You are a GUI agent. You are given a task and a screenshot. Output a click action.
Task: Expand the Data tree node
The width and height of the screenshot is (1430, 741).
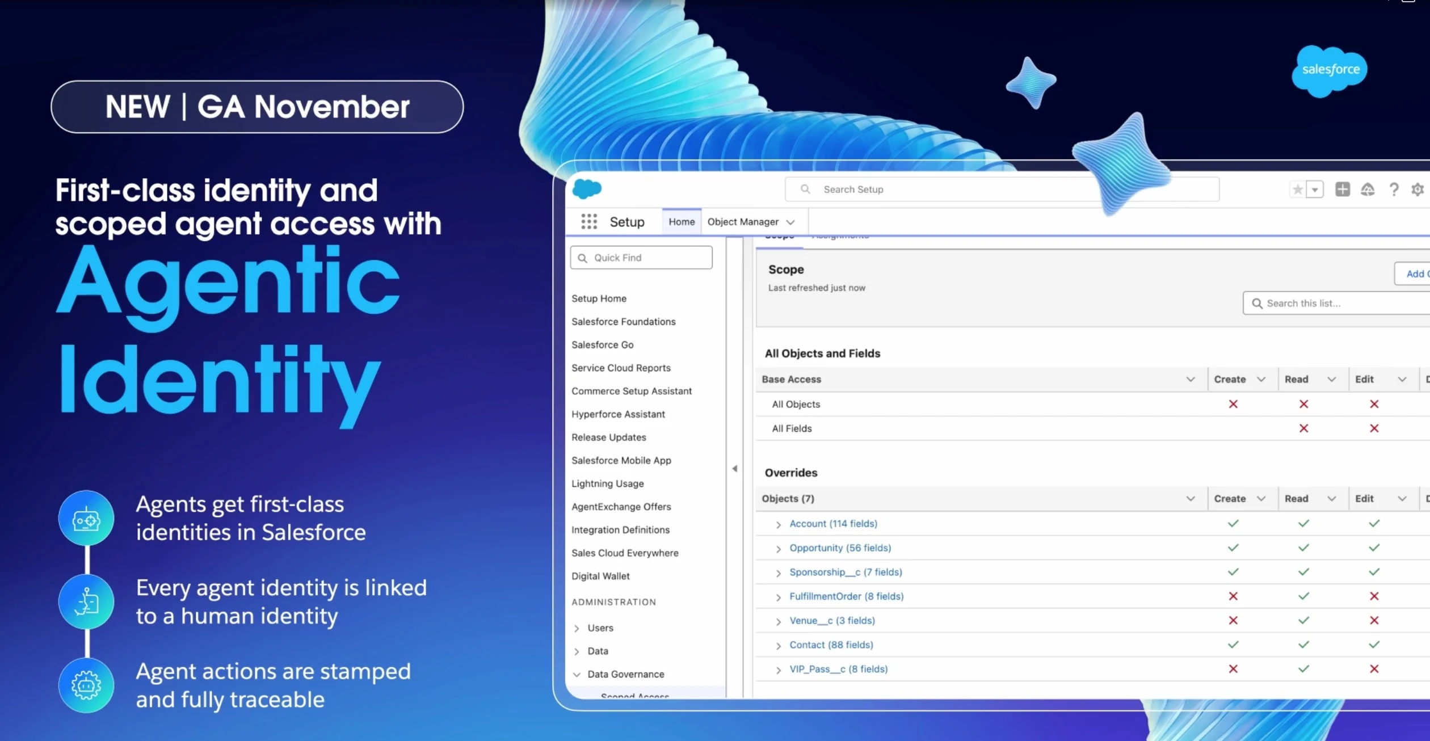tap(577, 651)
